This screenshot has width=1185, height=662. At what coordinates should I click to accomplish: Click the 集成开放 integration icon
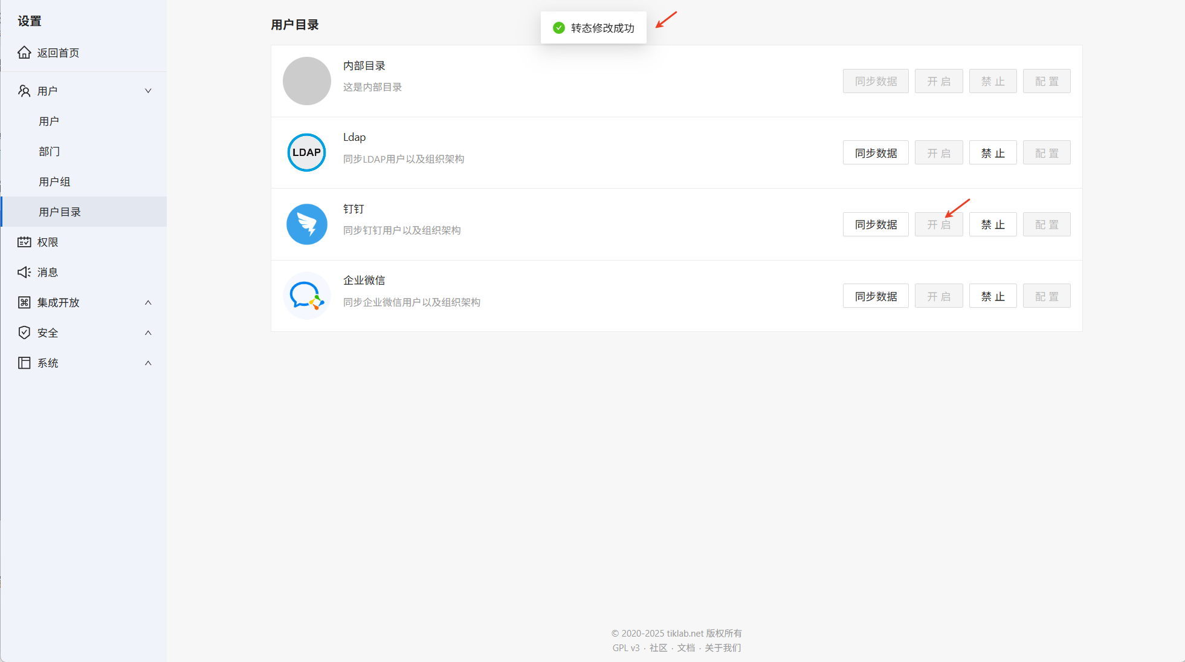pyautogui.click(x=24, y=302)
